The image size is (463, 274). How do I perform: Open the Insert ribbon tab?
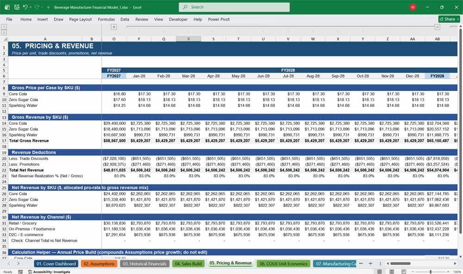43,19
